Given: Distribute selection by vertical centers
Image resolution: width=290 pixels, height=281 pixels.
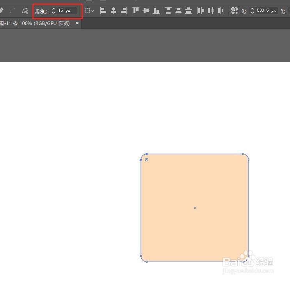Looking at the screenshot, I should (x=178, y=11).
